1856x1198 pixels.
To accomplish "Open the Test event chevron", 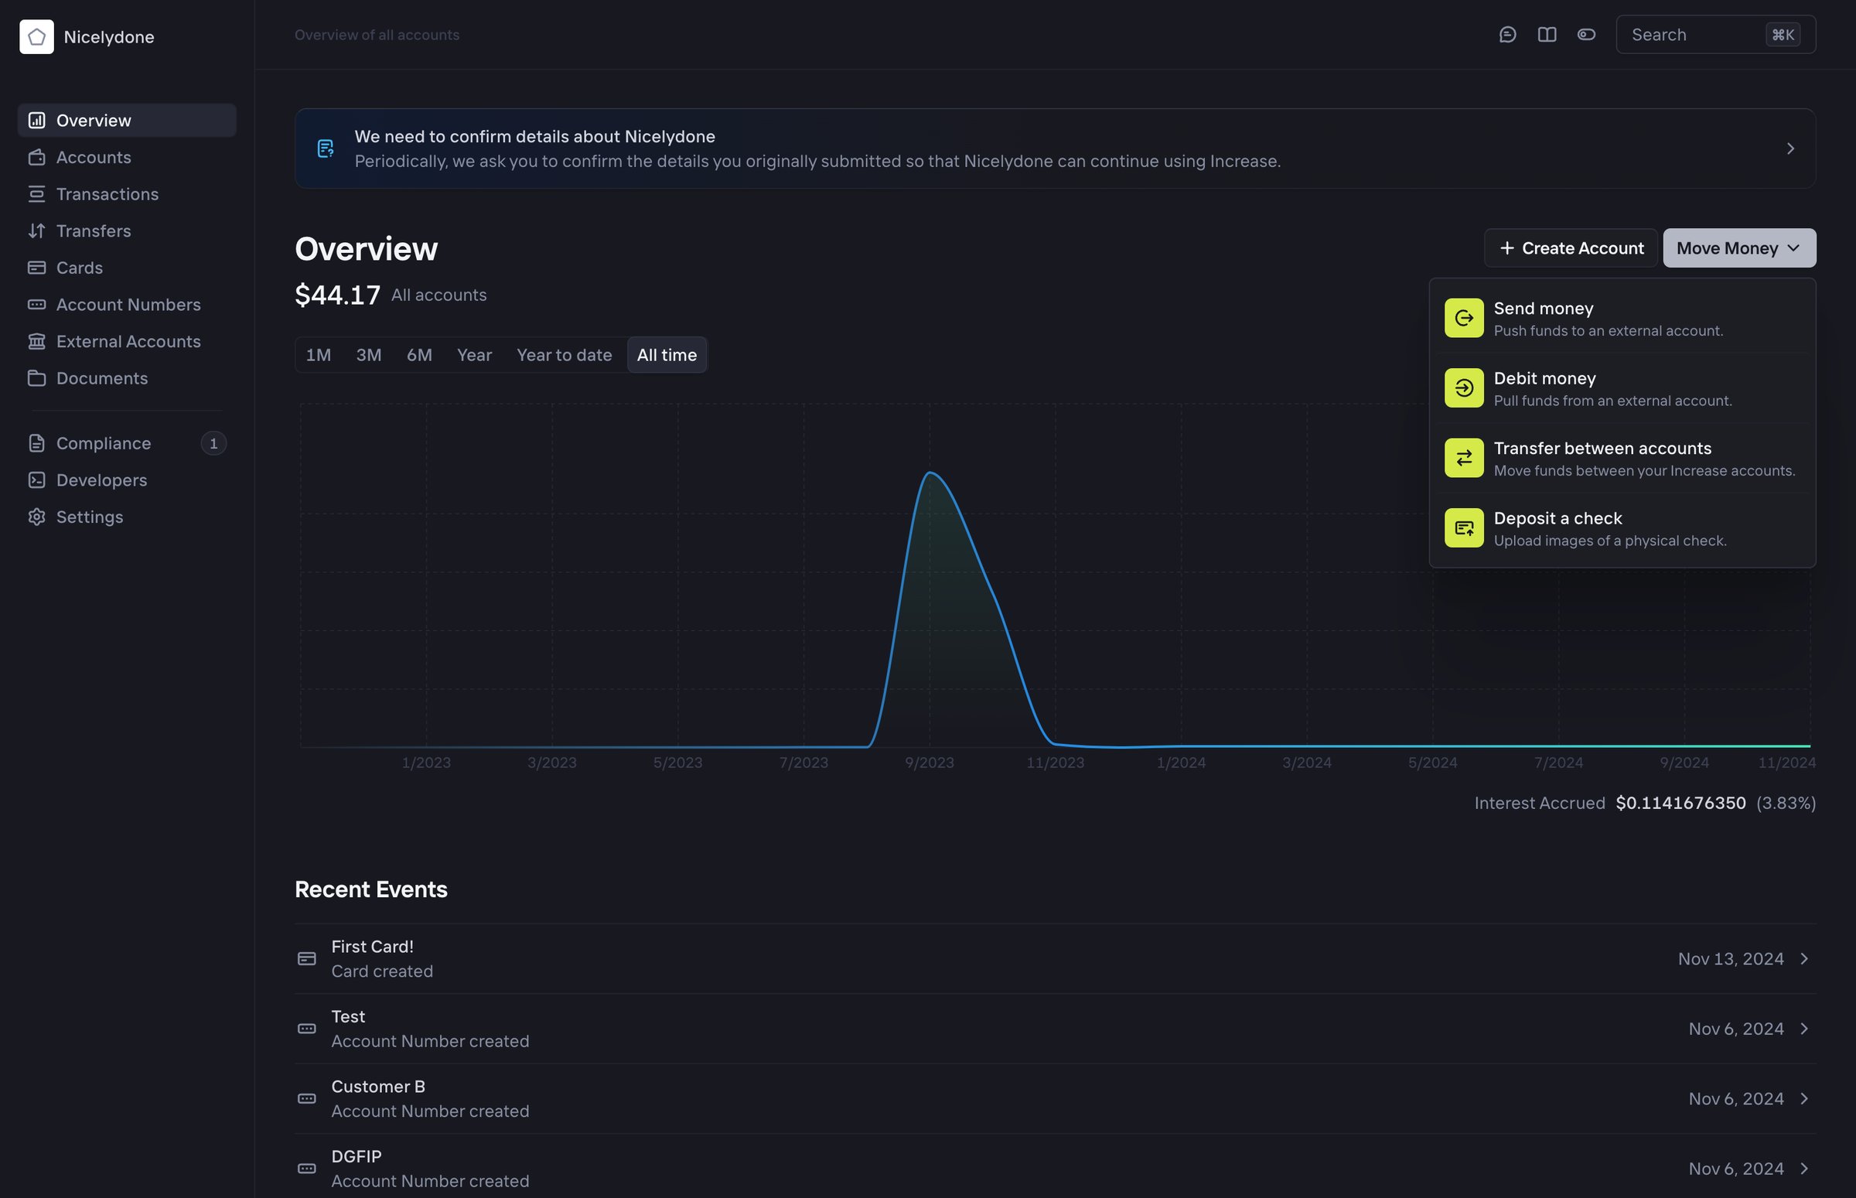I will [1804, 1029].
